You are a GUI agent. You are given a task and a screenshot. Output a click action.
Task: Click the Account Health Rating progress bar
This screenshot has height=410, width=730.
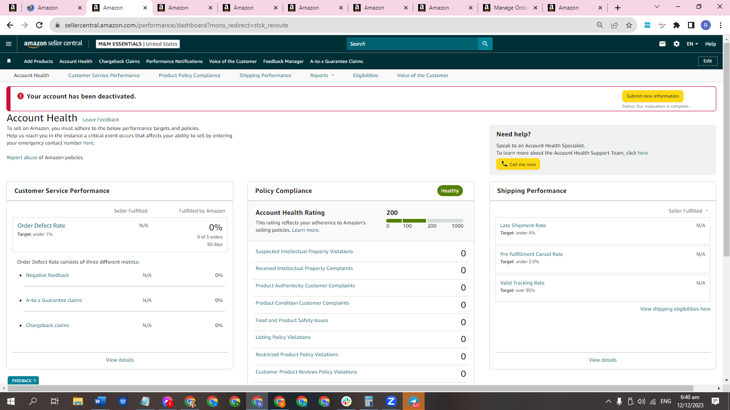425,221
